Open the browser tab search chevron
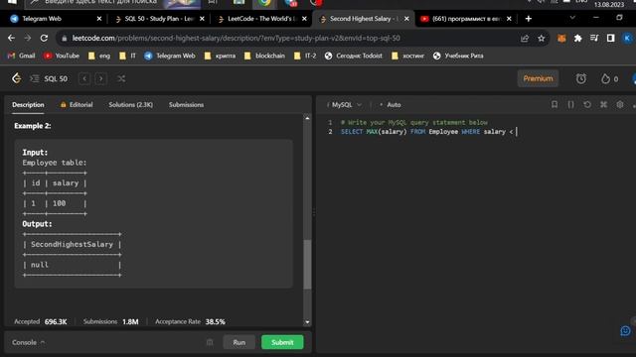636x357 pixels. coord(572,18)
